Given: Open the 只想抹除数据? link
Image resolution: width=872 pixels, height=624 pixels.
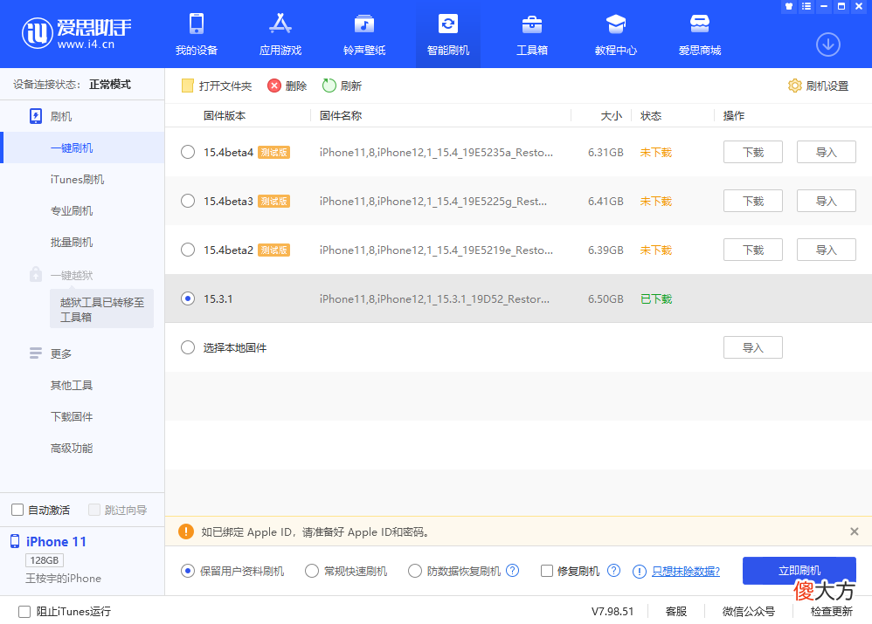Looking at the screenshot, I should [686, 572].
